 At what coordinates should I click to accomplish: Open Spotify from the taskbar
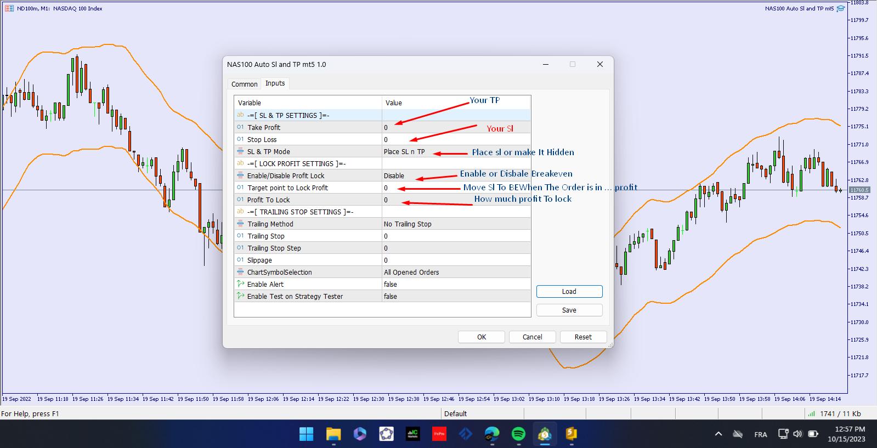(518, 434)
